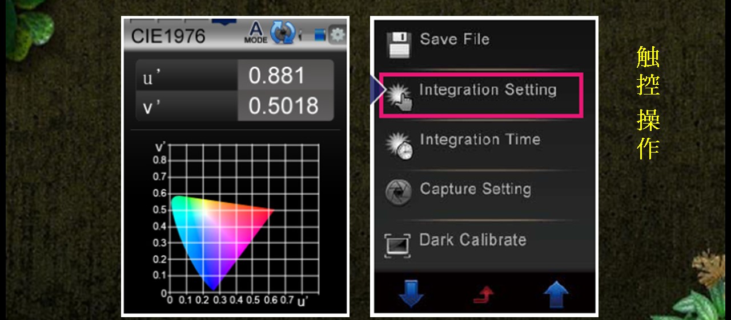
Task: Click the Dark Calibrate screen icon
Action: [397, 246]
